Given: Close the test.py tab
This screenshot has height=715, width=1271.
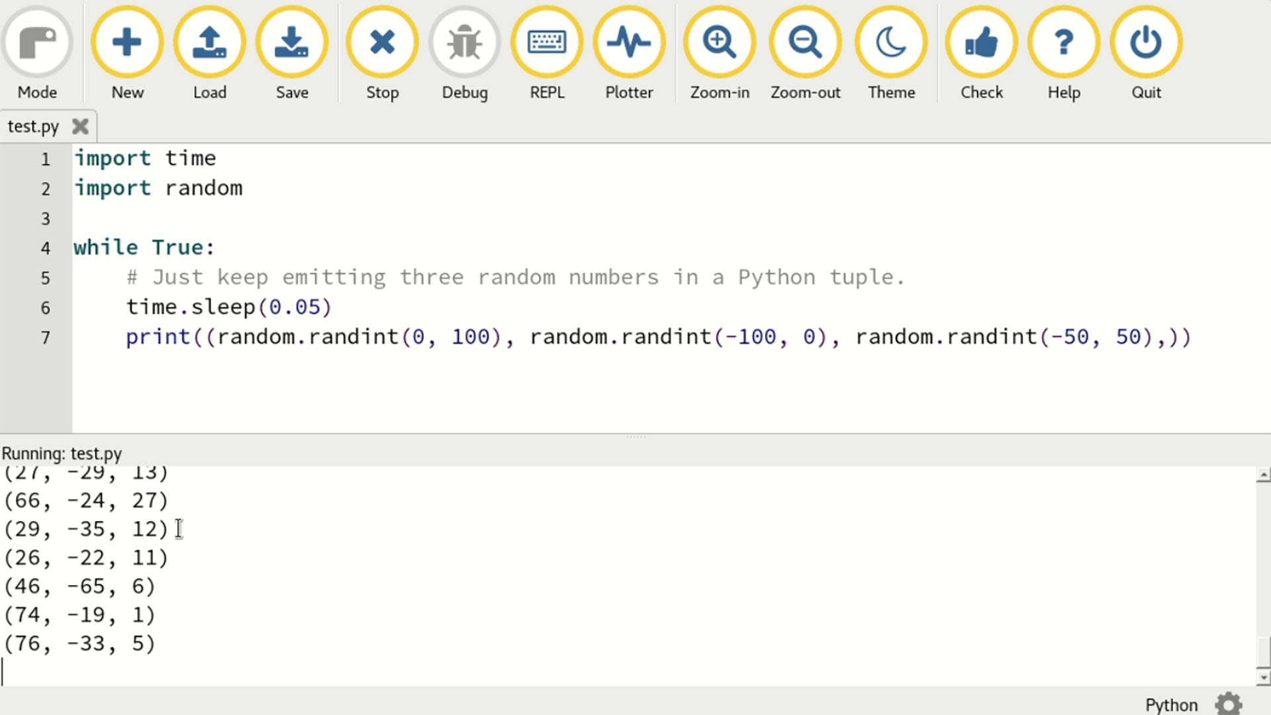Looking at the screenshot, I should click(80, 126).
